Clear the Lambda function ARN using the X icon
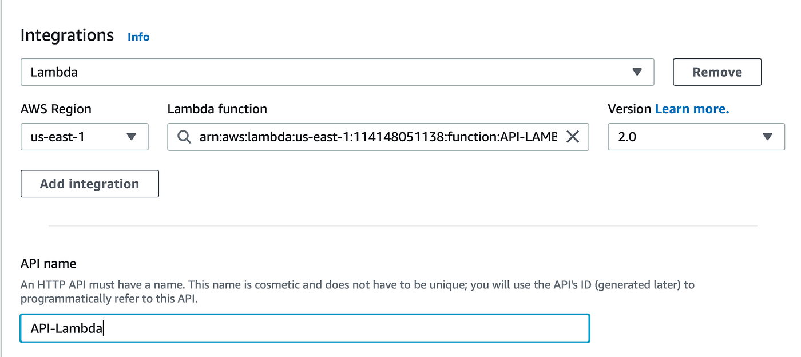 tap(573, 137)
